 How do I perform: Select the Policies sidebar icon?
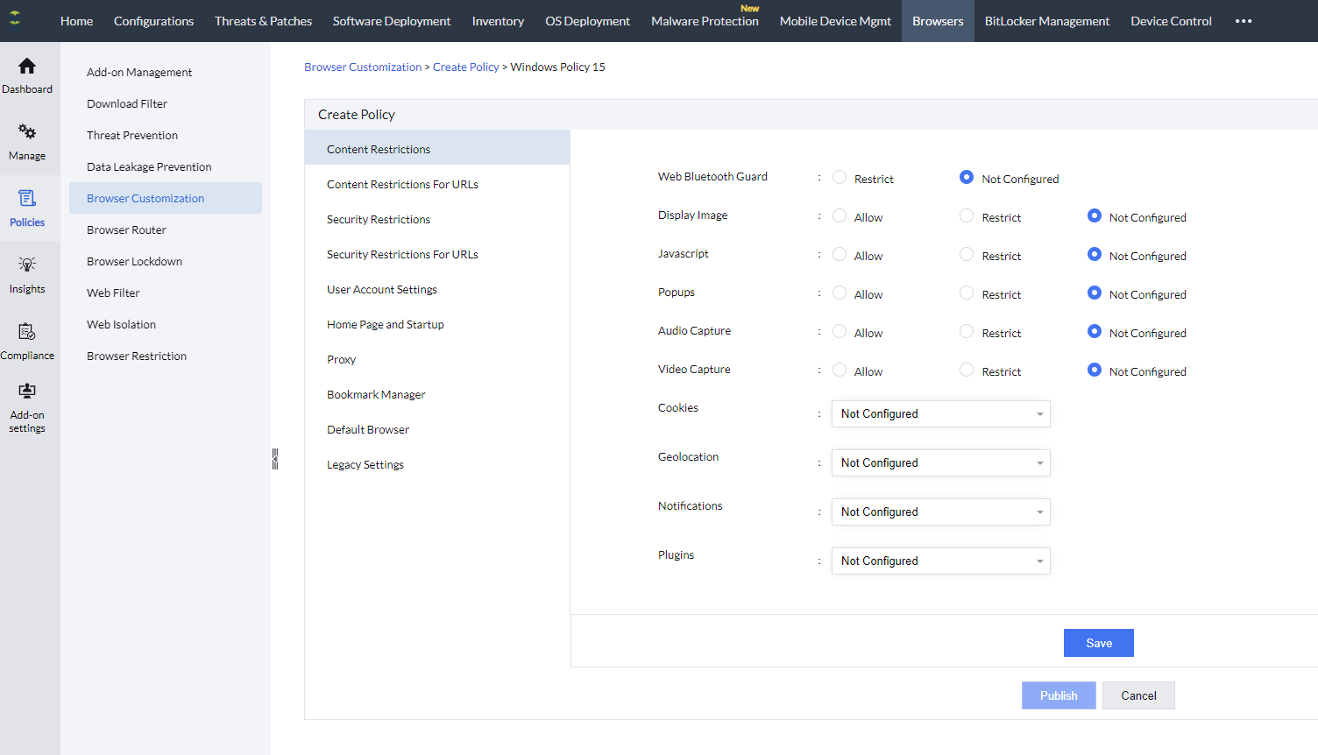27,199
